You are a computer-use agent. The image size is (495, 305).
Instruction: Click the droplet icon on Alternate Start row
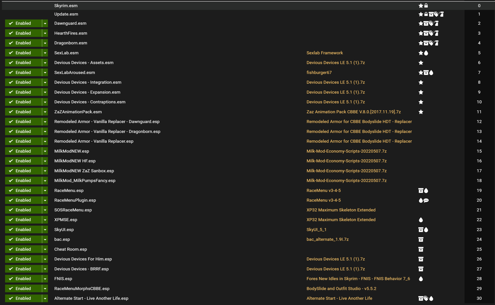point(431,298)
